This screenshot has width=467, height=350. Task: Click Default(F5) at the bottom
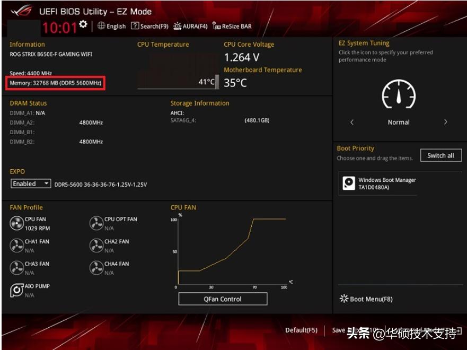[x=301, y=330]
